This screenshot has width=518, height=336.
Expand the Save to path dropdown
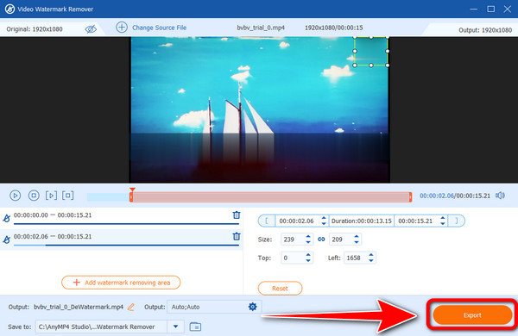(x=176, y=327)
